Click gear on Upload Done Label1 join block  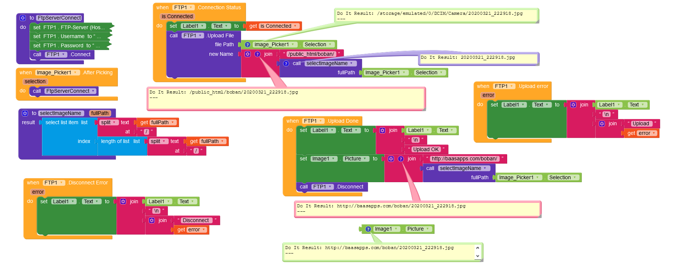382,130
